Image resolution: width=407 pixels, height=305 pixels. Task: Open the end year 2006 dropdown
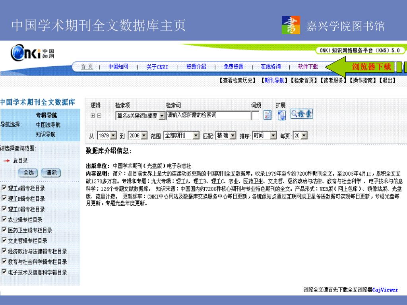point(138,135)
